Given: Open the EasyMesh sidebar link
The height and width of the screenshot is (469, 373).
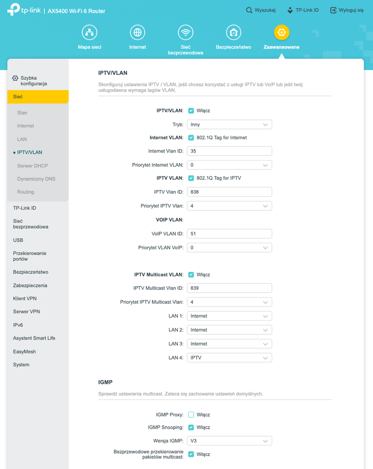Looking at the screenshot, I should 24,352.
